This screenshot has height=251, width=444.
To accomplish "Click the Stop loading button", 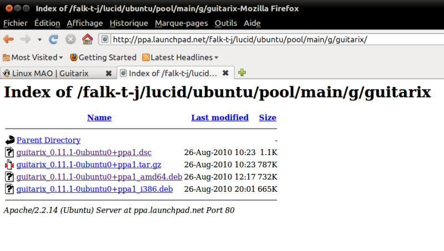I will [70, 39].
